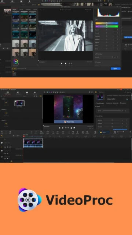Image resolution: width=132 pixels, height=235 pixels.
Task: Switch to the Effects tab in main window
Action: tap(35, 93)
